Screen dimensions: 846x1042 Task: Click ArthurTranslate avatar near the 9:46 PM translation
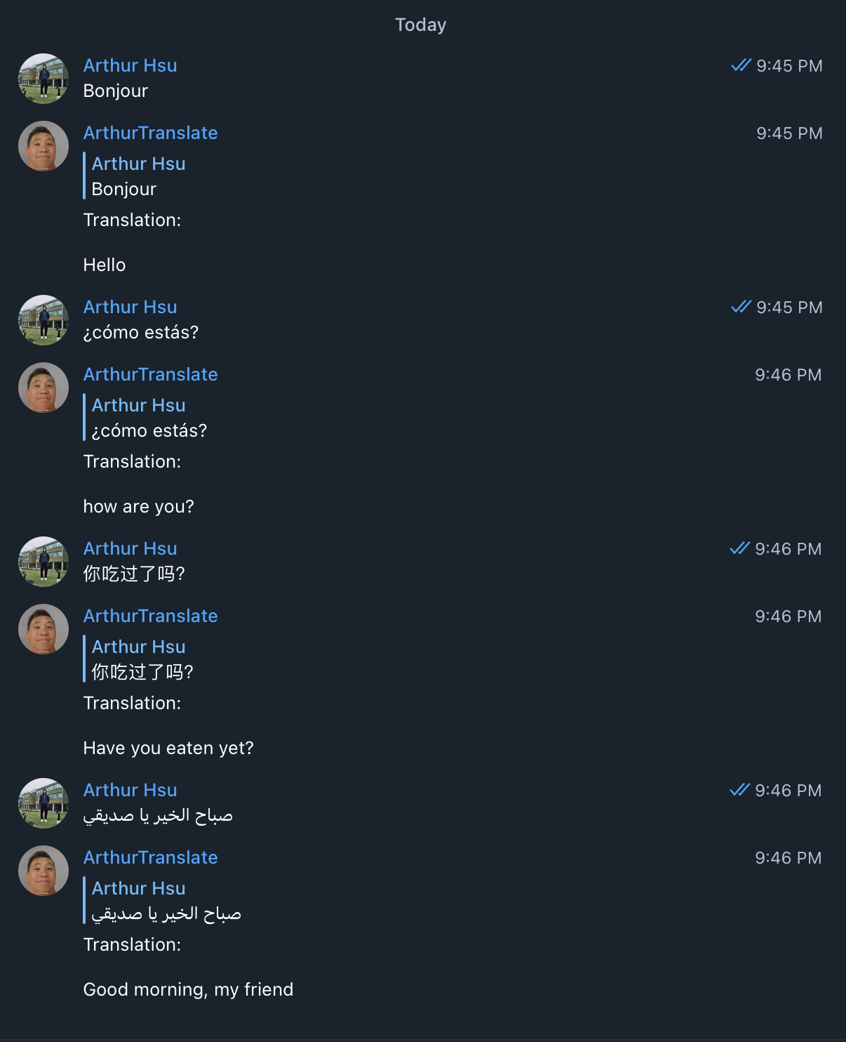point(43,388)
